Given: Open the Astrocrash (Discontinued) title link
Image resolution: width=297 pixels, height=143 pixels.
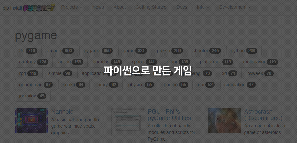Looking at the screenshot, I should (x=263, y=115).
